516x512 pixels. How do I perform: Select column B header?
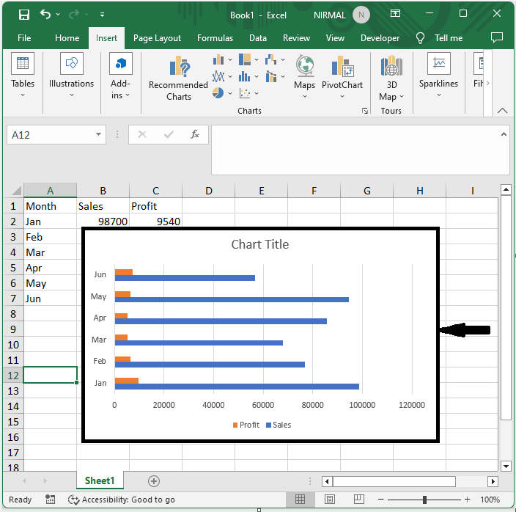pyautogui.click(x=103, y=190)
